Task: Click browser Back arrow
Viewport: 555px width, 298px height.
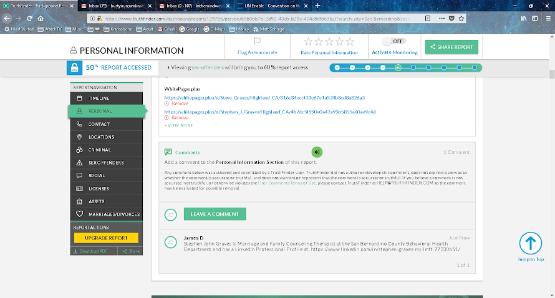Action: [x=7, y=19]
